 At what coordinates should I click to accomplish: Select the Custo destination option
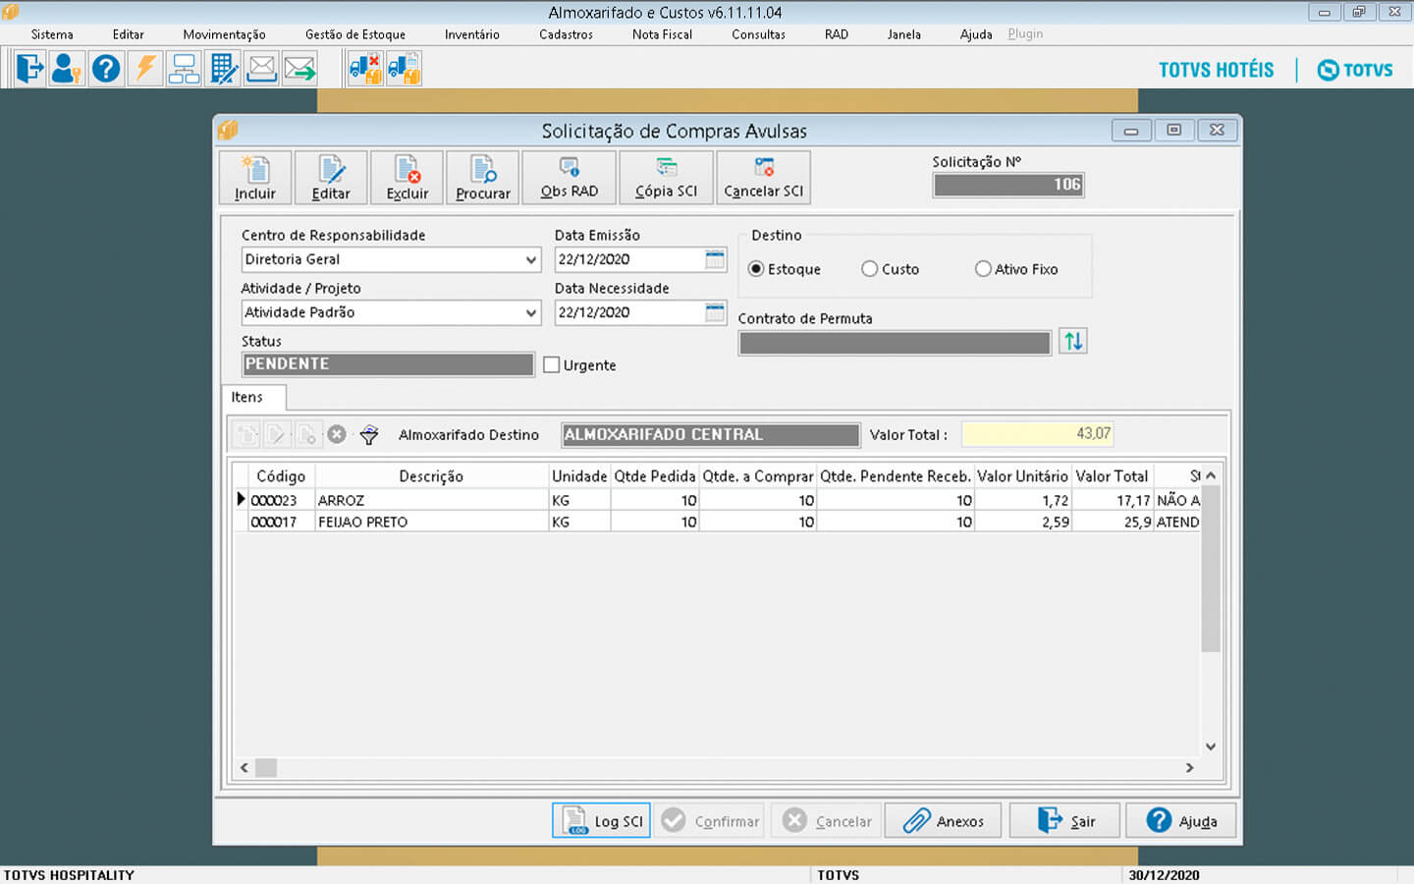tap(870, 269)
